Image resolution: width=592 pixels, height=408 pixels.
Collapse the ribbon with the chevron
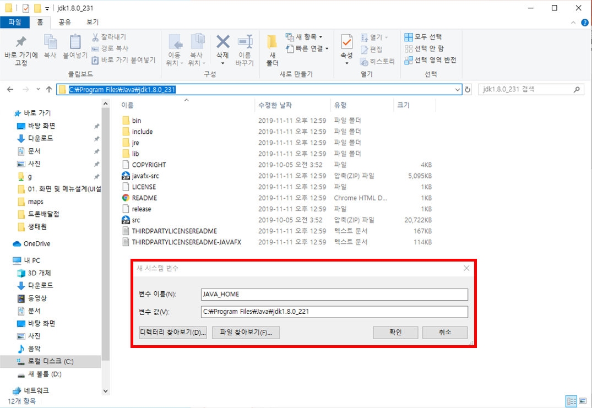tap(573, 23)
